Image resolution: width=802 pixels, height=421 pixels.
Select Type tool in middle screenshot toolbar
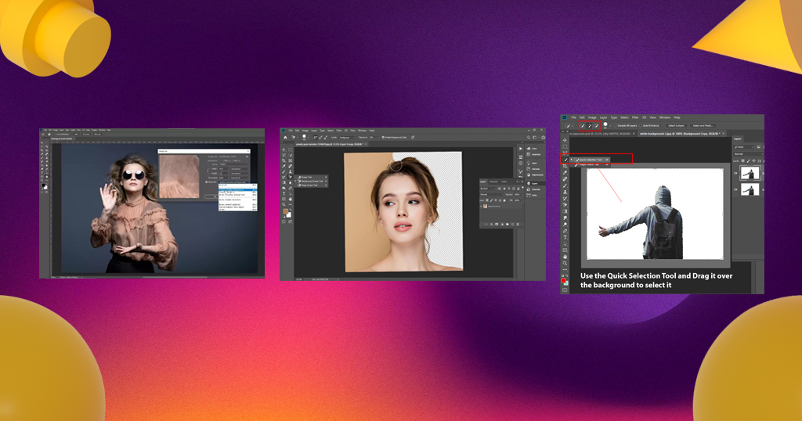[284, 193]
